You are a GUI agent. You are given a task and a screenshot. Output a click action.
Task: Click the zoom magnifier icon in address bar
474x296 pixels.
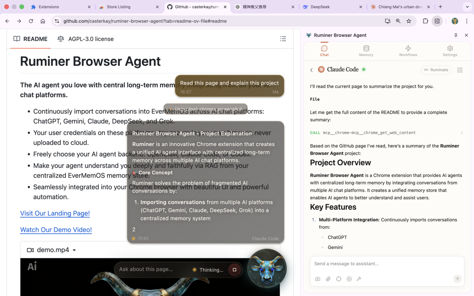click(398, 21)
